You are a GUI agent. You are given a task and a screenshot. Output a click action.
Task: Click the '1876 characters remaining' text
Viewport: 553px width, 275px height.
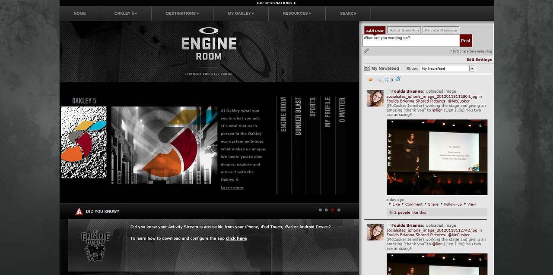point(471,51)
